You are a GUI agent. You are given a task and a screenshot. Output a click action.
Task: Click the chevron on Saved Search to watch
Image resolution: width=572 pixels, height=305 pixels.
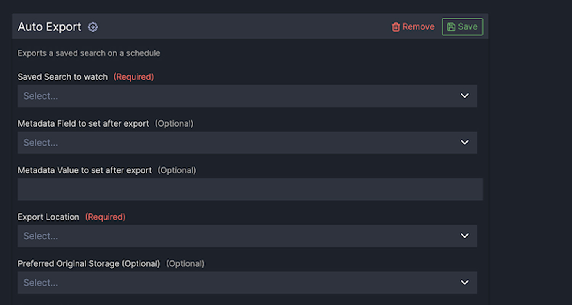[464, 96]
